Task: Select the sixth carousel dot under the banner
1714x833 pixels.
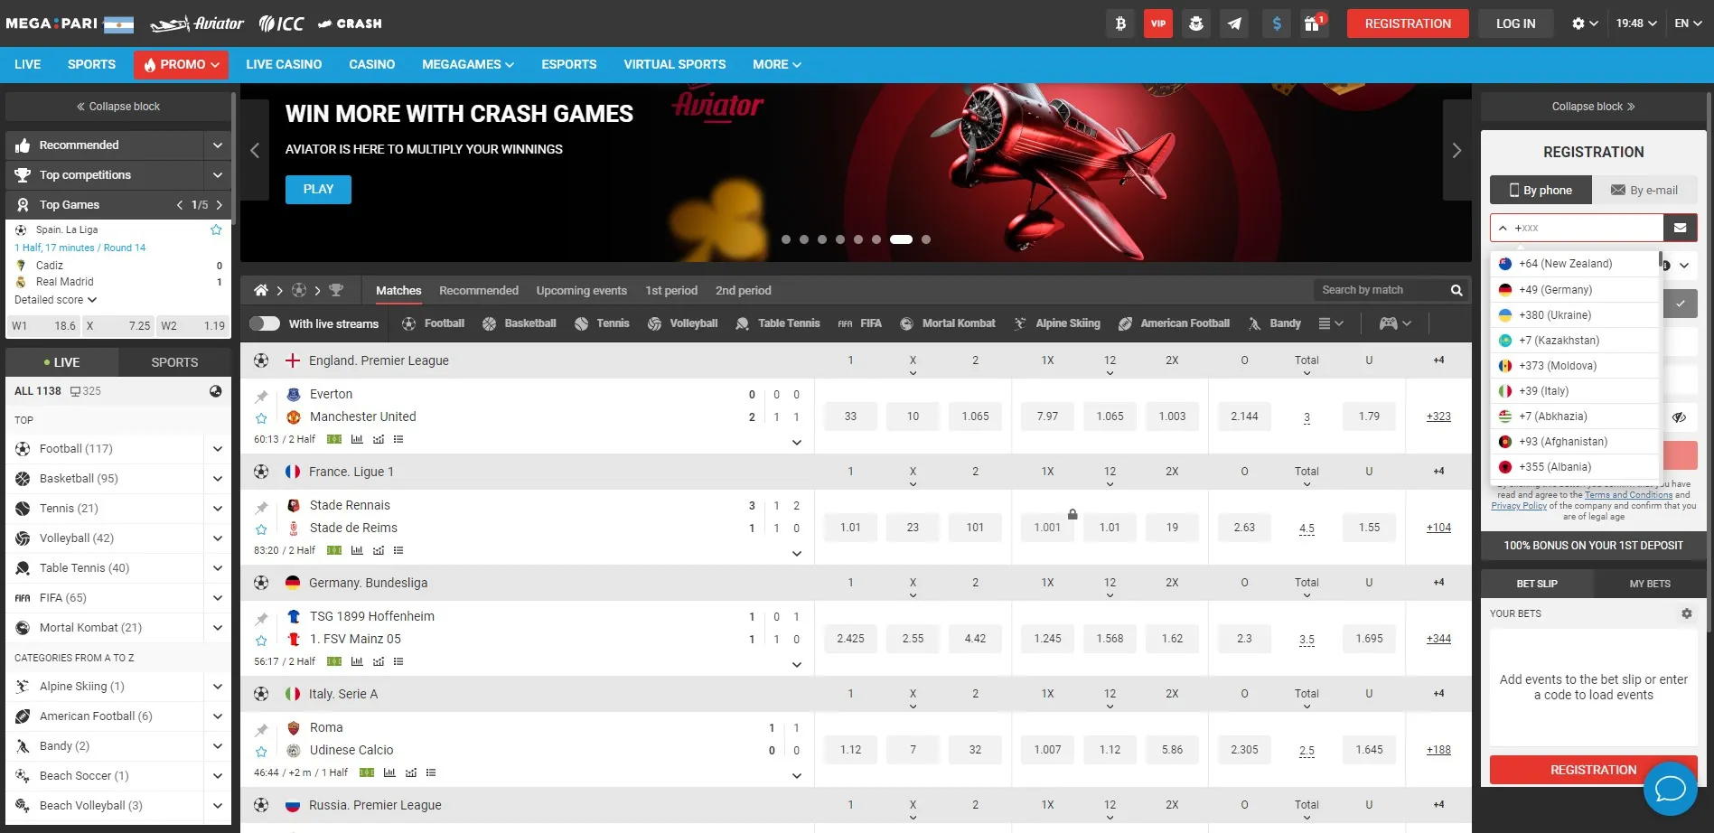Action: point(876,239)
